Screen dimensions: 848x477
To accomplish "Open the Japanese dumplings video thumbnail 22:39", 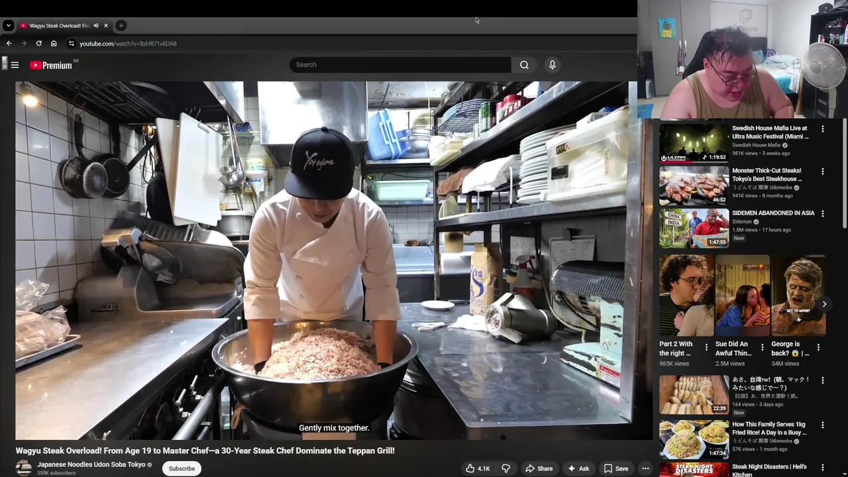I will [x=694, y=395].
